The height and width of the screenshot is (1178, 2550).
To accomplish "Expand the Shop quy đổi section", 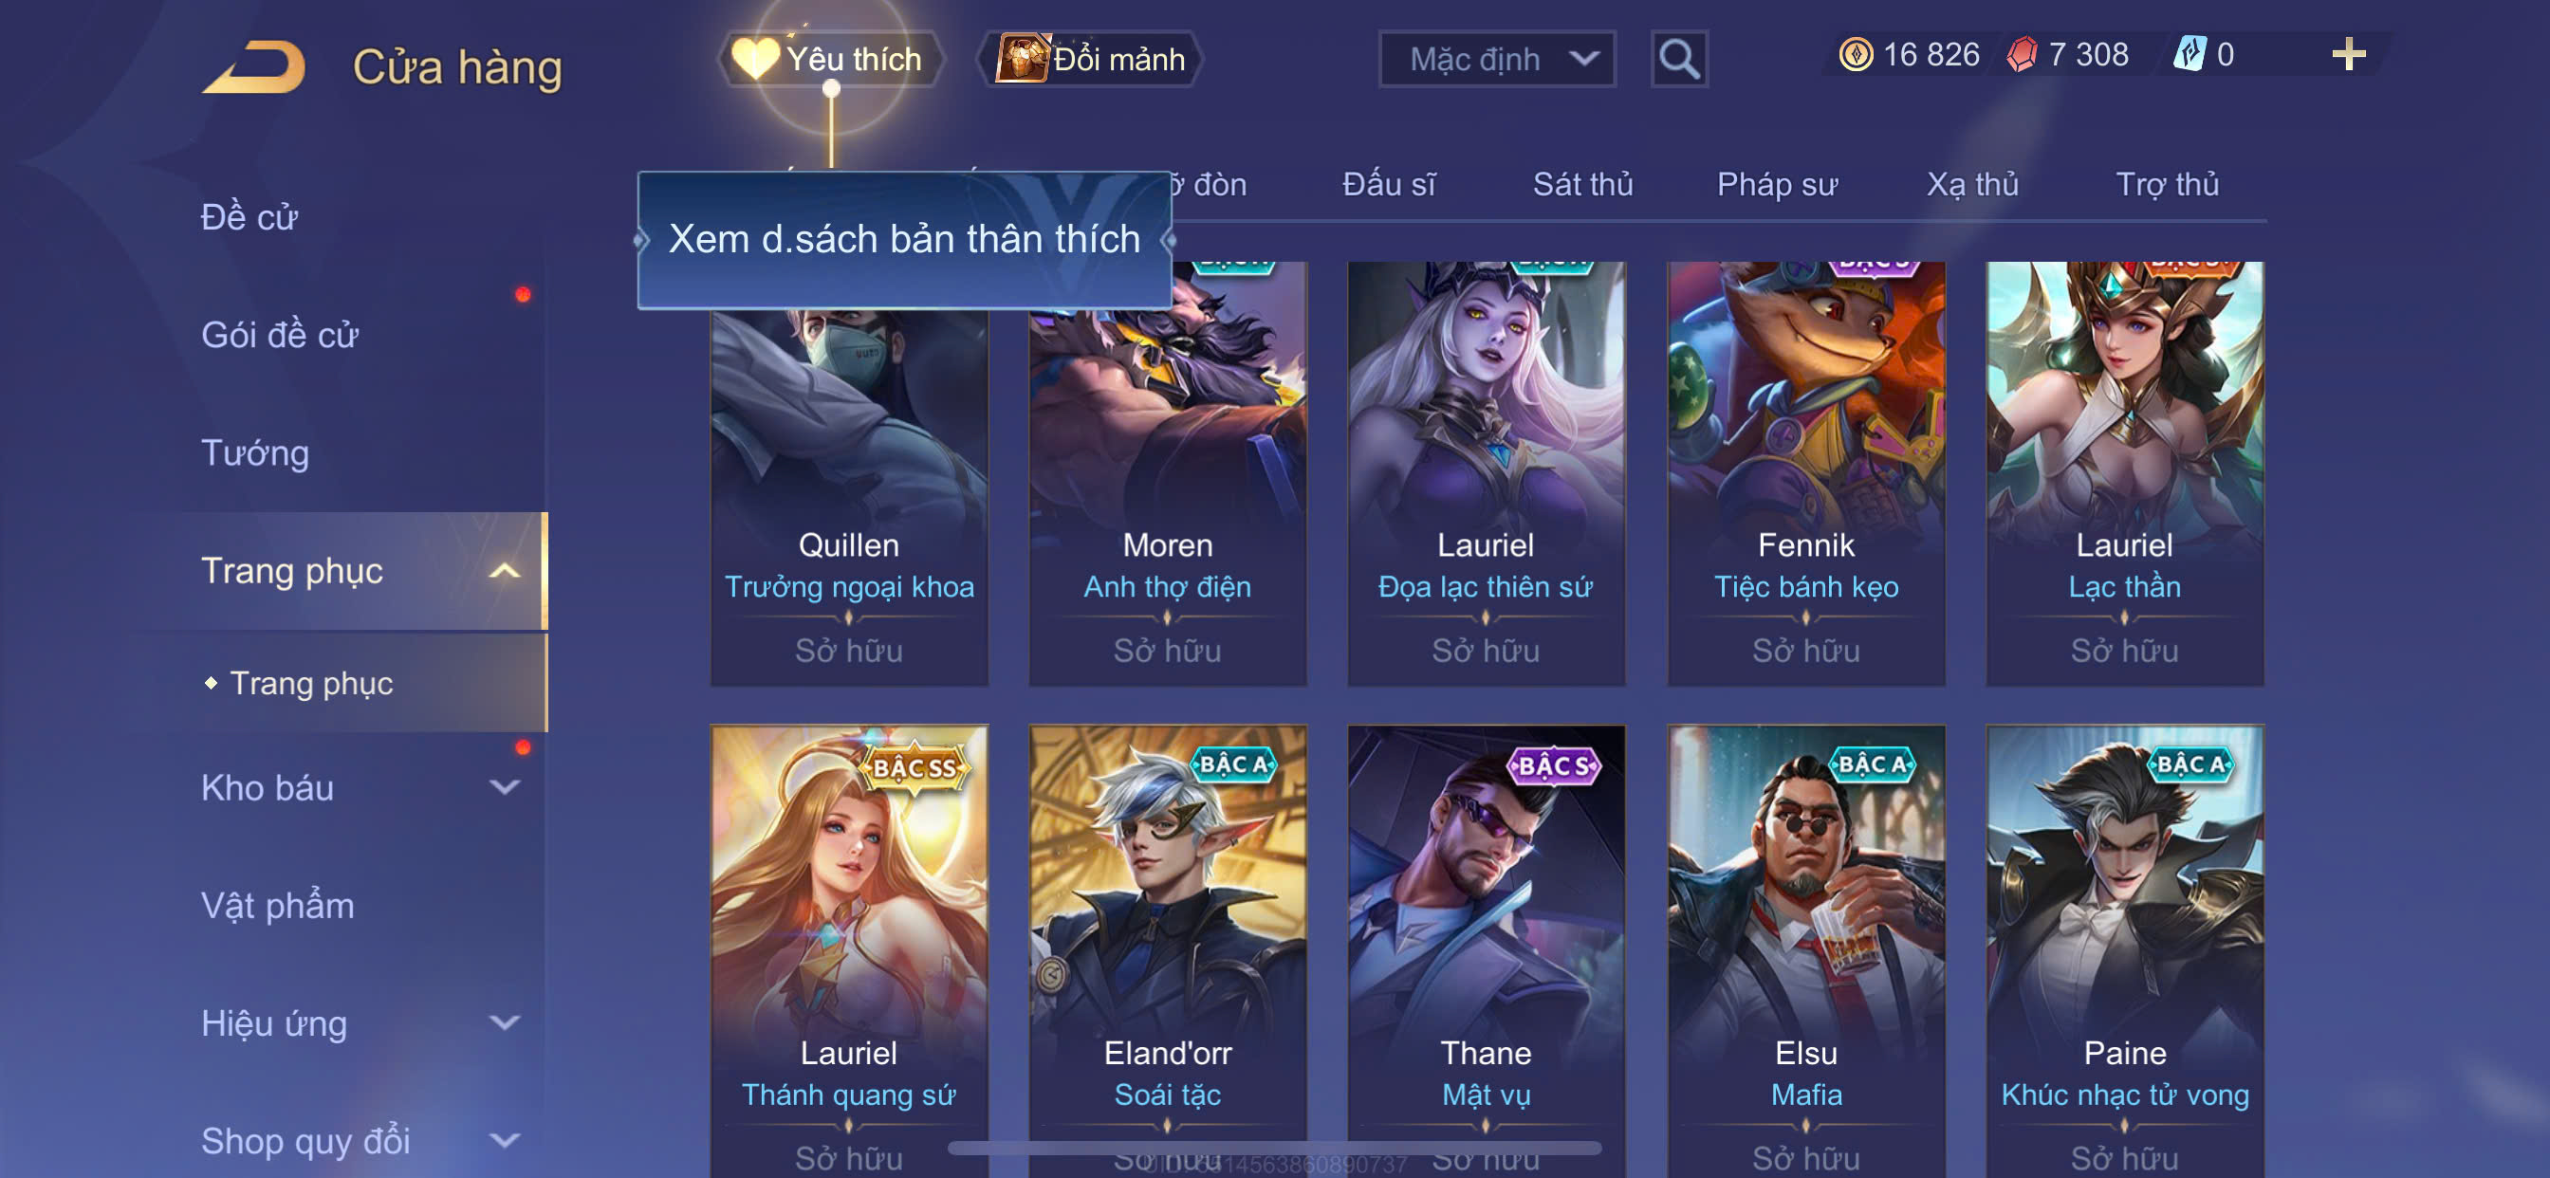I will coord(505,1141).
